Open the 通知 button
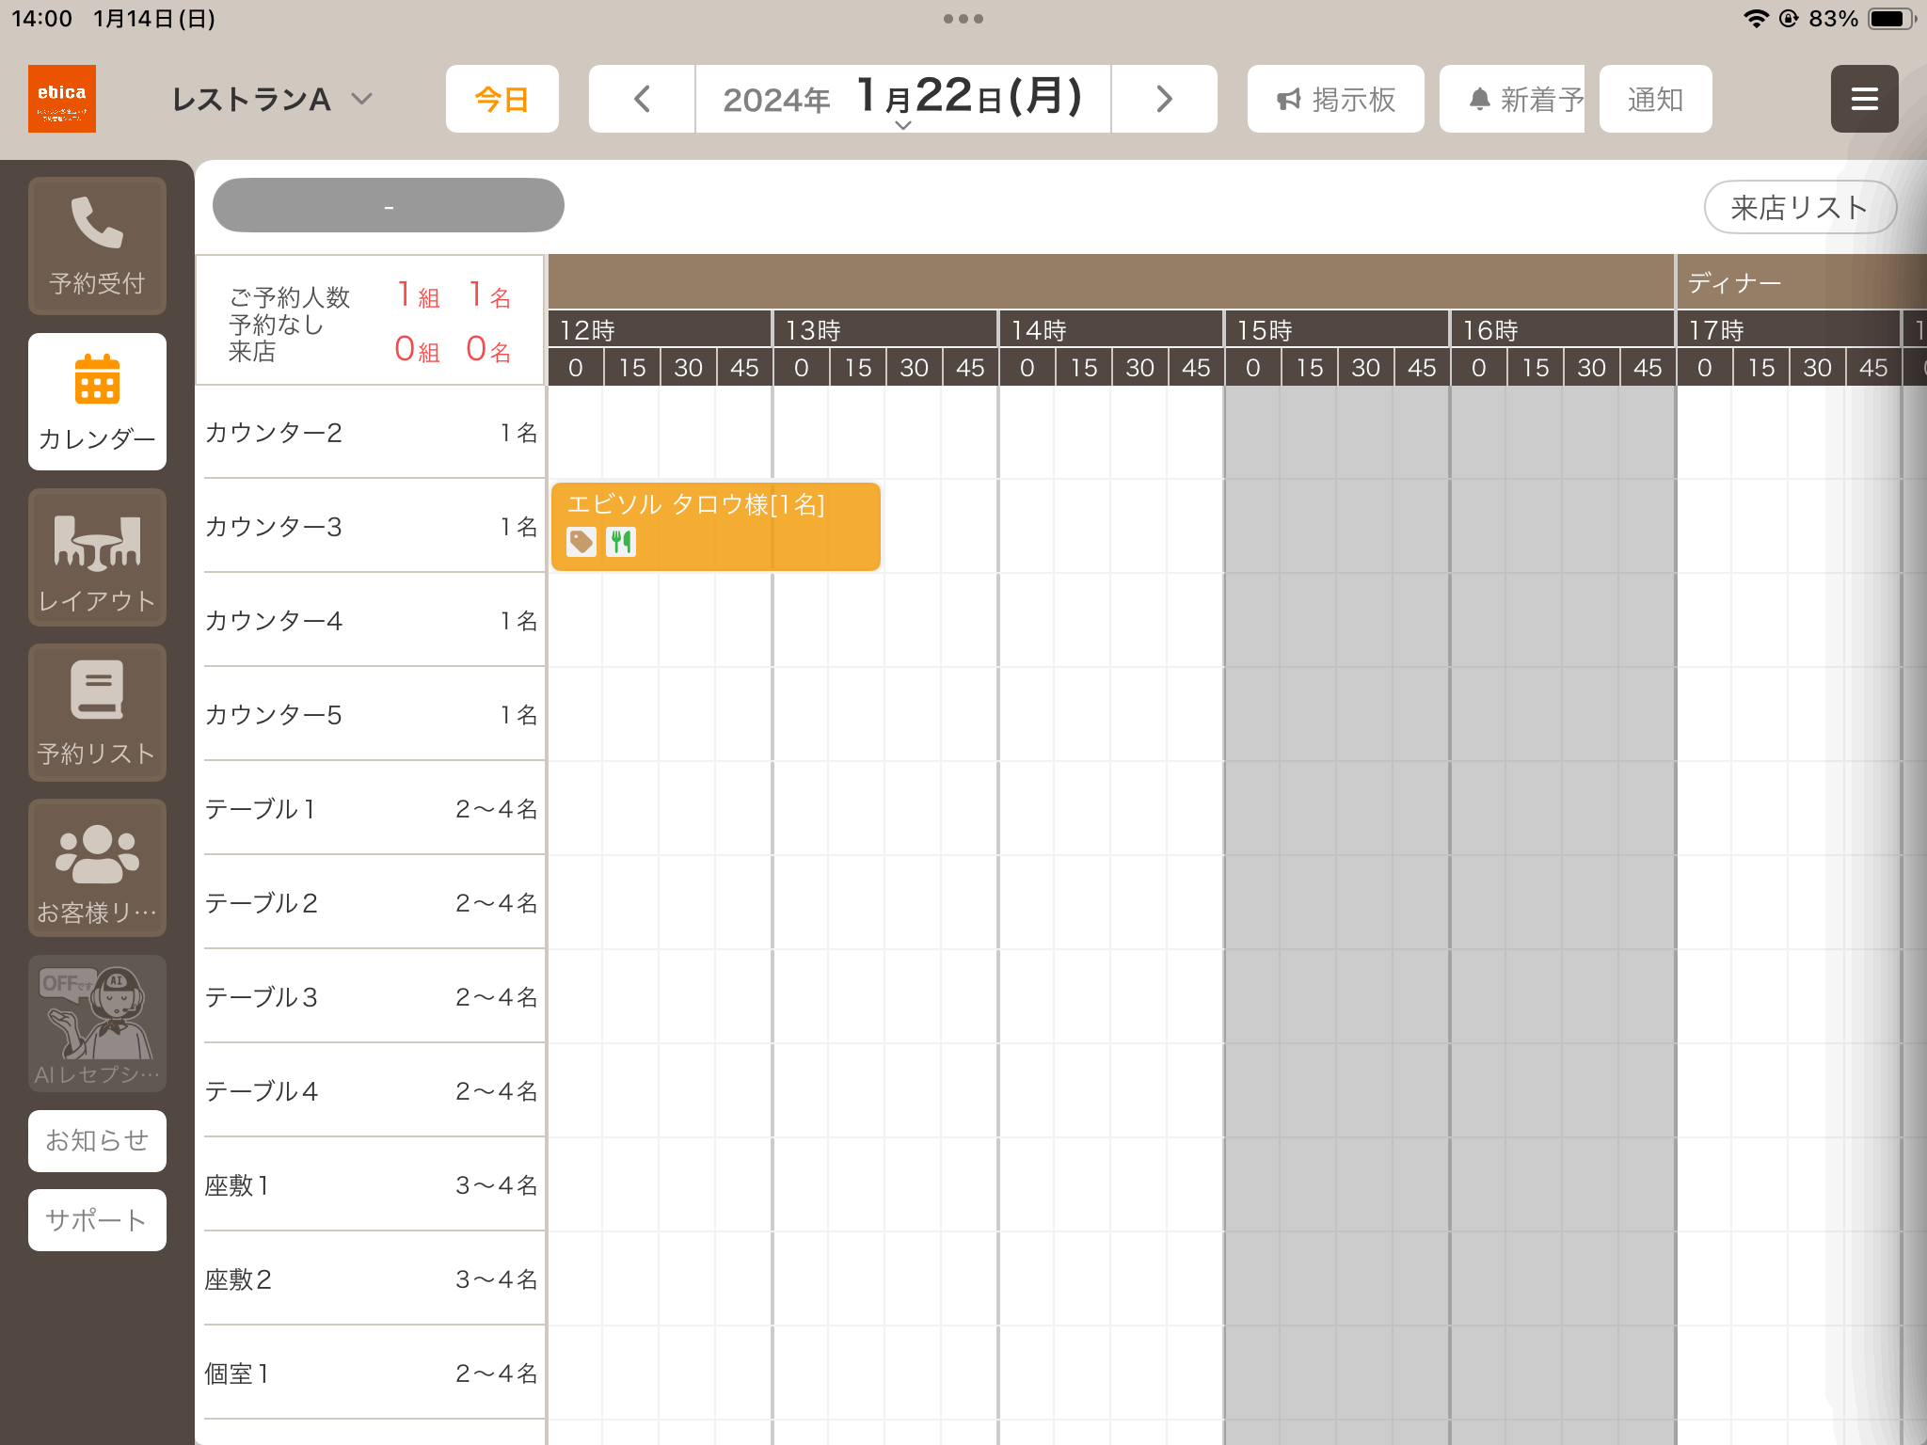The height and width of the screenshot is (1445, 1927). coord(1656,99)
